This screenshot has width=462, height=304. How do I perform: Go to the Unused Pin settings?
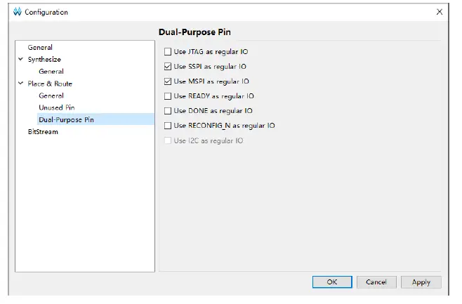pos(56,107)
